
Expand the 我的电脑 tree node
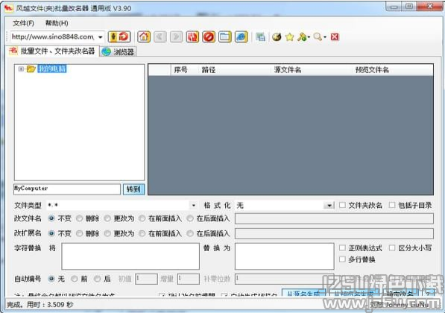click(21, 69)
